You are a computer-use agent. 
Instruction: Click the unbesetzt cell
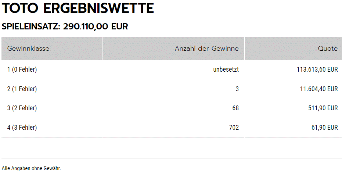point(226,69)
